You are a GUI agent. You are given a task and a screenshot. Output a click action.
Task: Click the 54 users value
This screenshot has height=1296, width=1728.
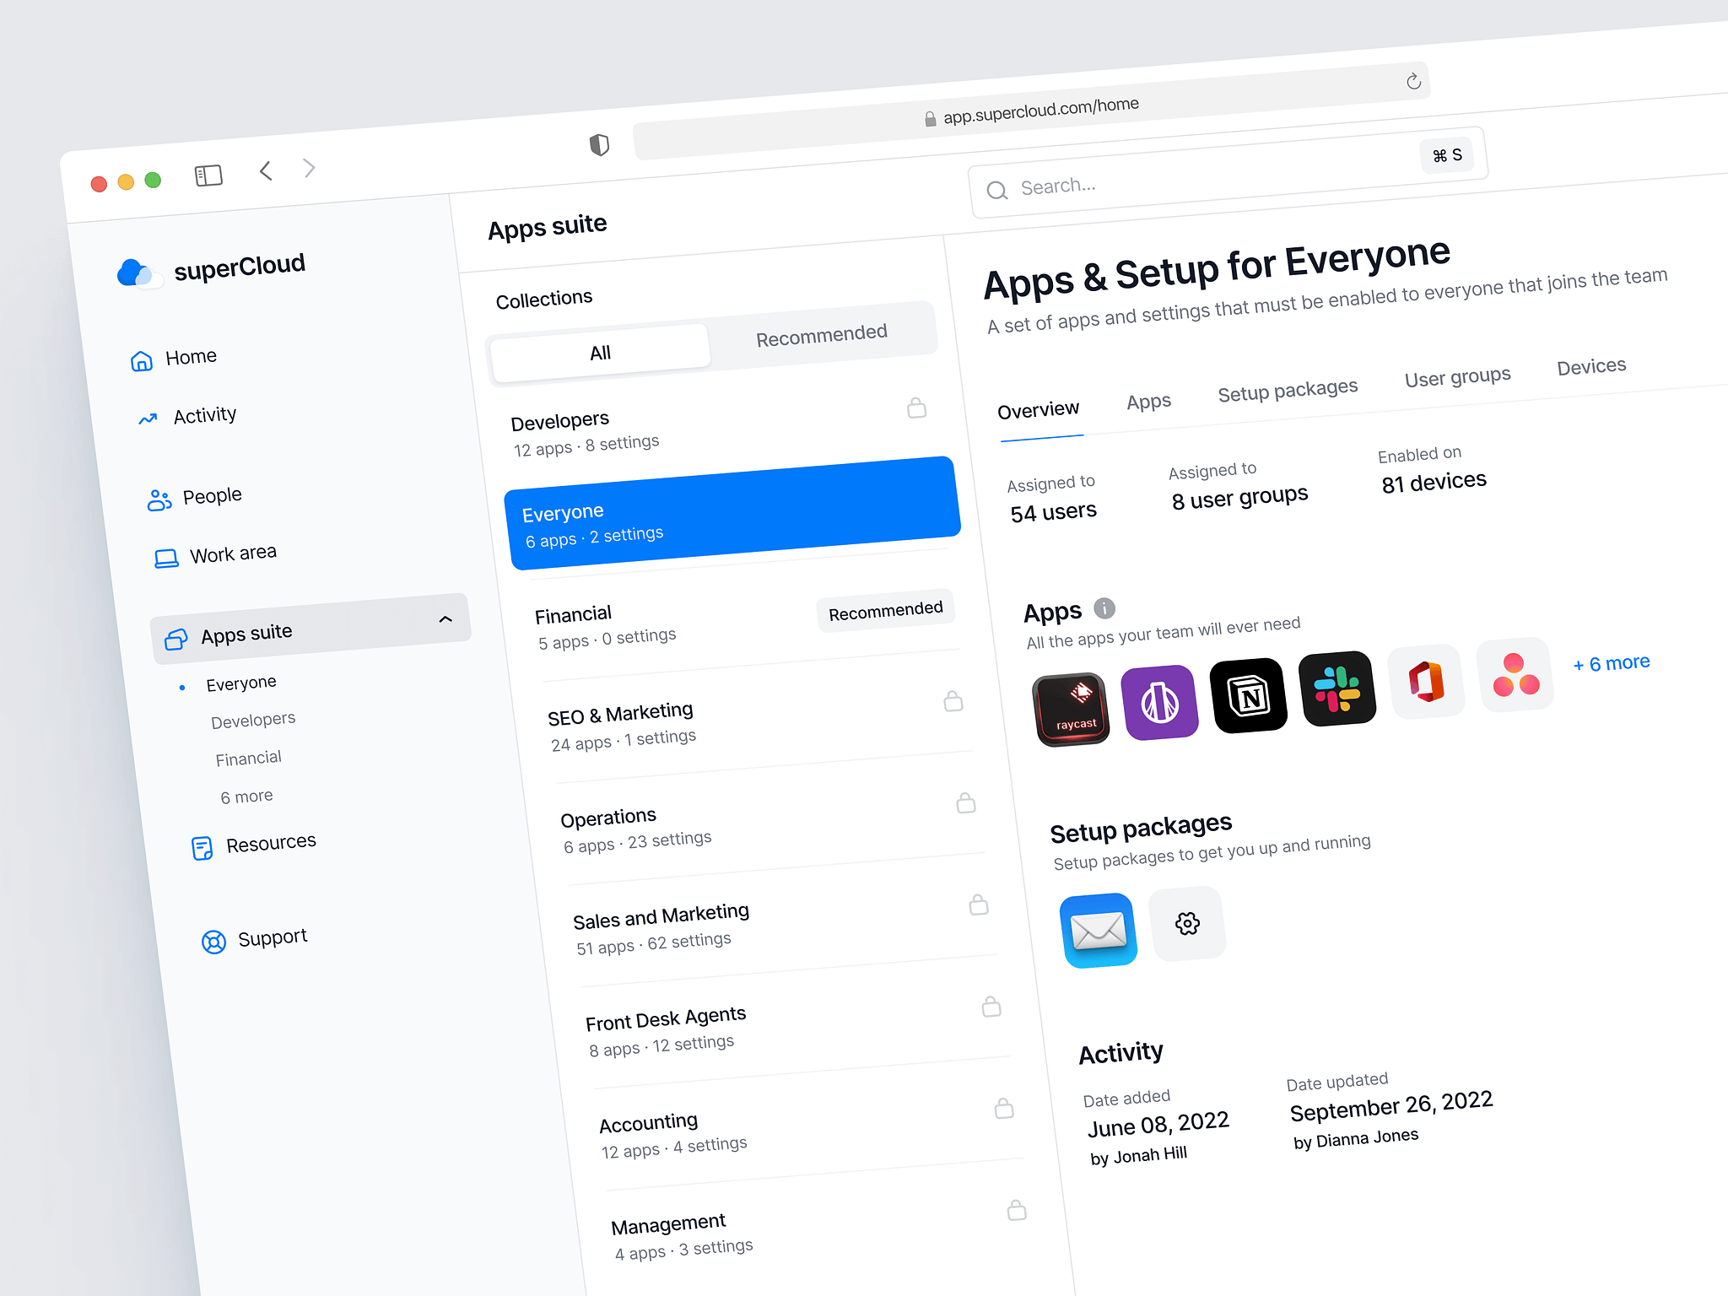tap(1053, 512)
